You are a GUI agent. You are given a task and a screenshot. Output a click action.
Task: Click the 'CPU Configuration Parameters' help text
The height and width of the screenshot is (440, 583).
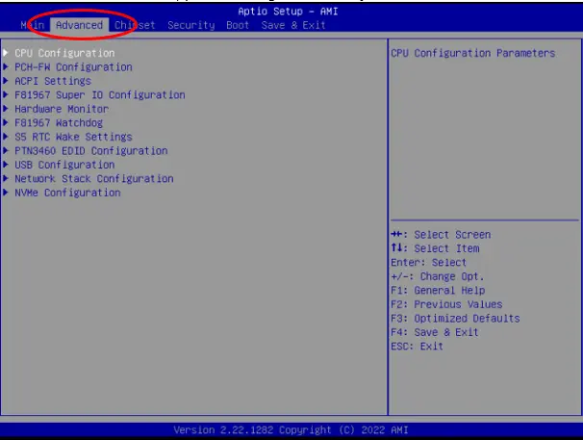[x=473, y=53]
